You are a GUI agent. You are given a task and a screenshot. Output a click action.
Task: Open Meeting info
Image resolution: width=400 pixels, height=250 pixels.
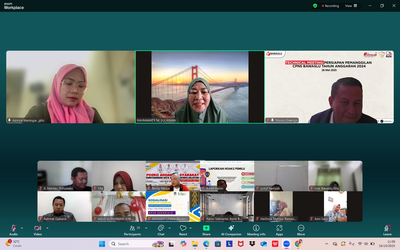256,230
